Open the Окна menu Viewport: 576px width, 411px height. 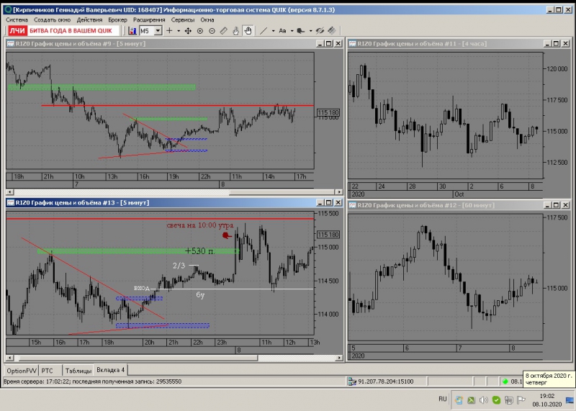point(207,20)
